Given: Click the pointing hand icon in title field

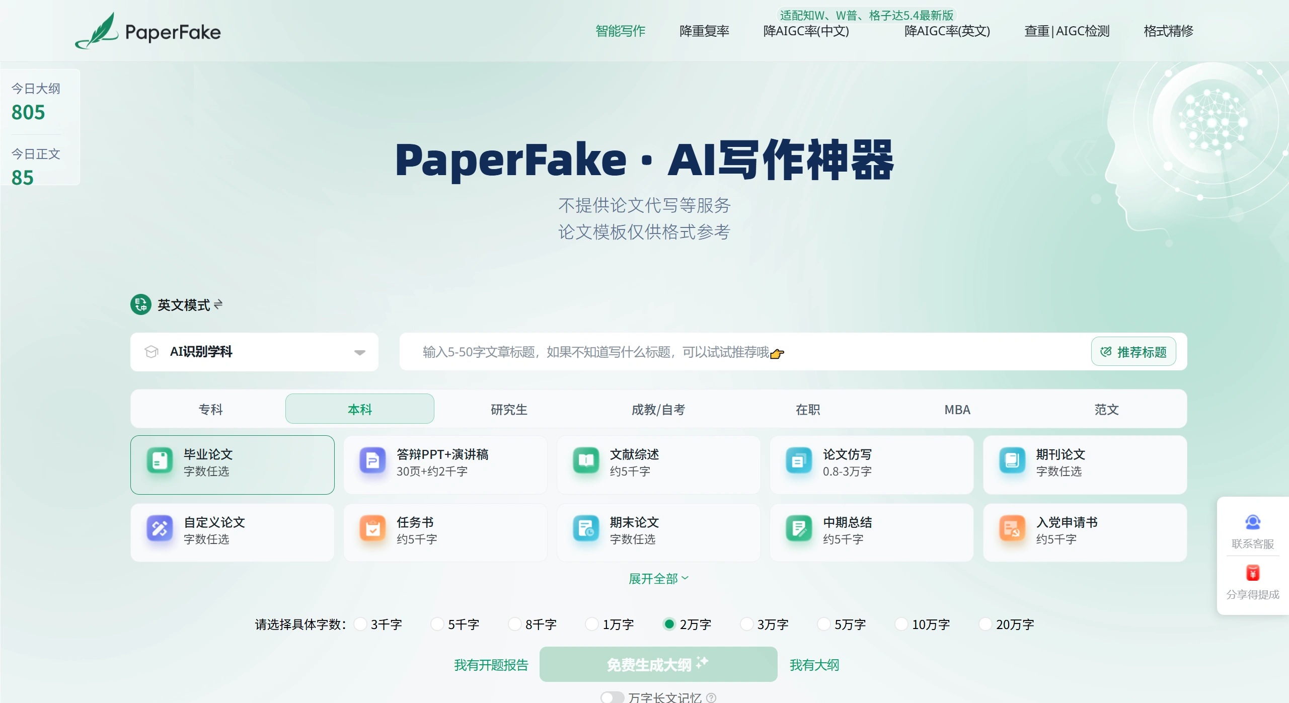Looking at the screenshot, I should click(777, 354).
